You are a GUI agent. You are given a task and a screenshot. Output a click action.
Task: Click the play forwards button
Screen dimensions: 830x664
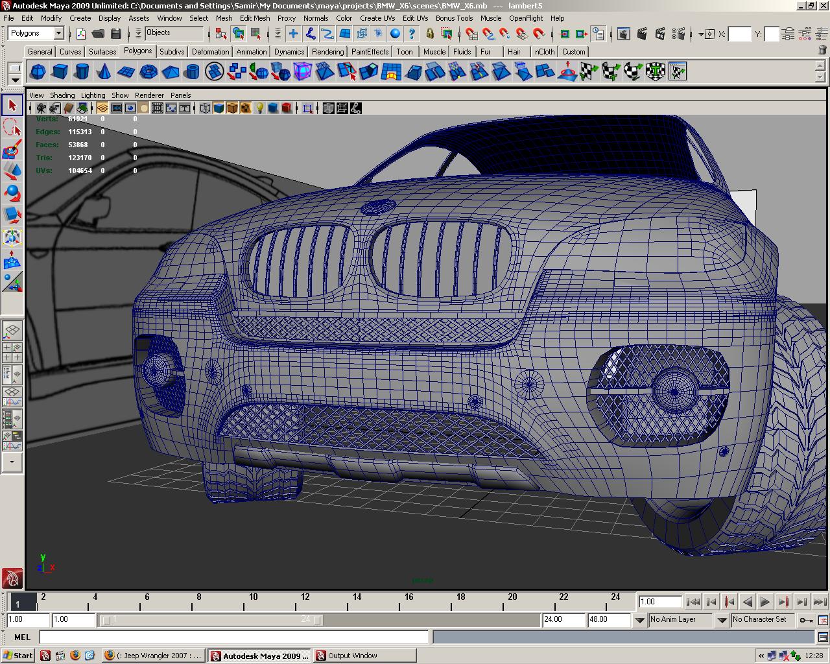(x=765, y=602)
